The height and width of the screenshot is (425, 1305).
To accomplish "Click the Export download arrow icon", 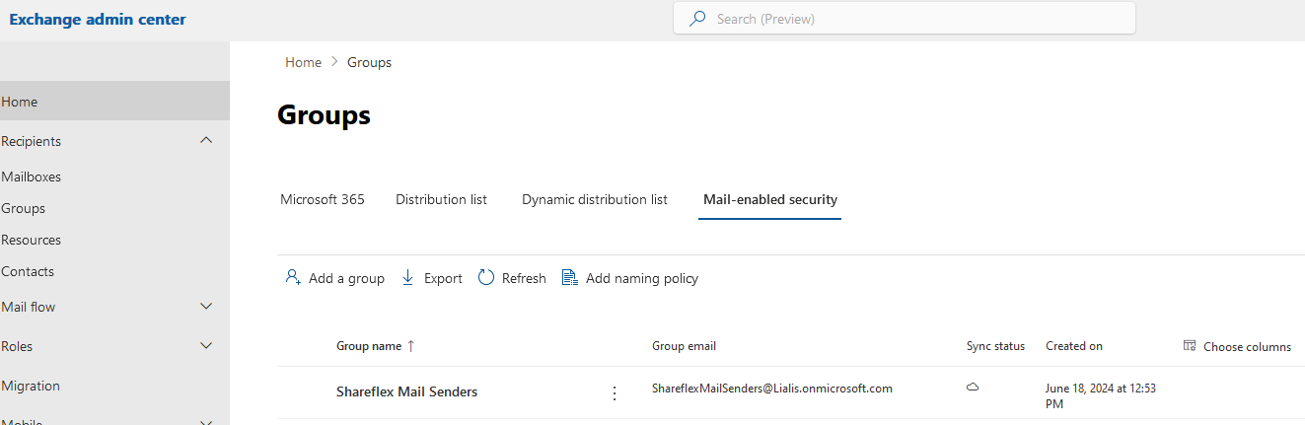I will coord(408,278).
